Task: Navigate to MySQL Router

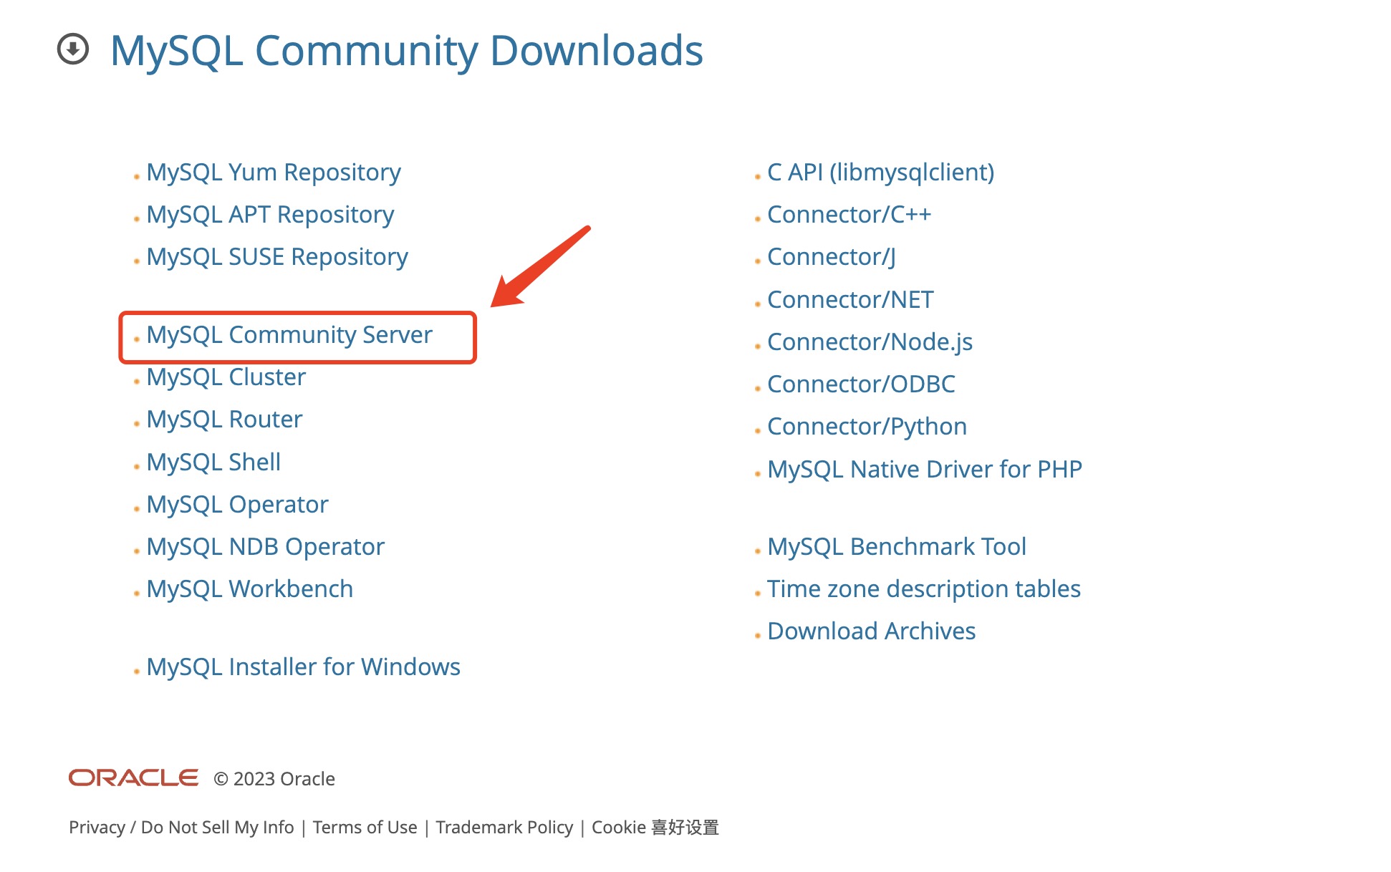Action: click(x=224, y=420)
